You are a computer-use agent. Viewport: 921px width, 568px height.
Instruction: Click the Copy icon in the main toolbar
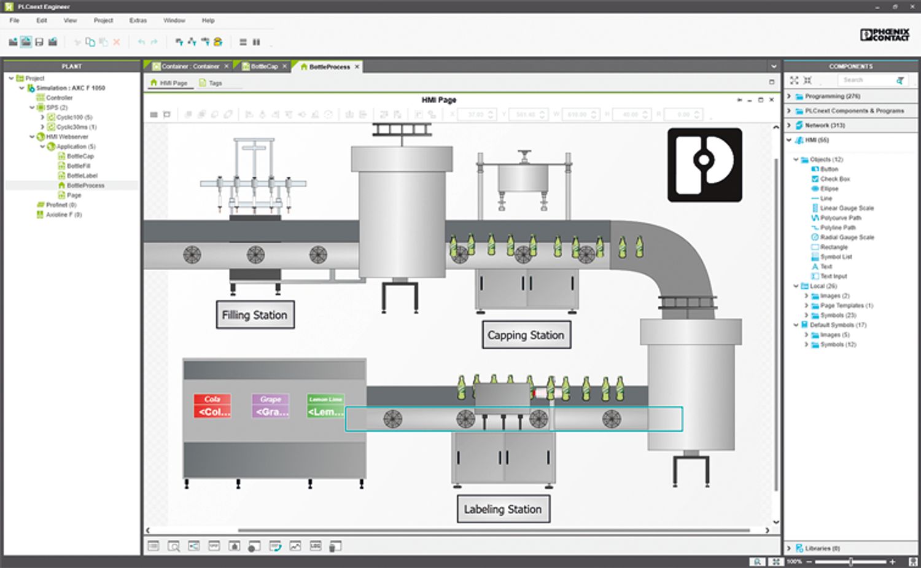tap(90, 42)
